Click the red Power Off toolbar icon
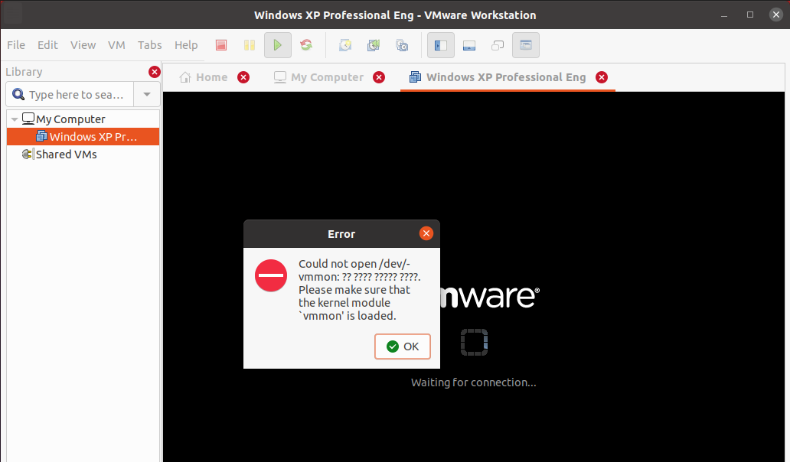The height and width of the screenshot is (462, 790). (221, 45)
